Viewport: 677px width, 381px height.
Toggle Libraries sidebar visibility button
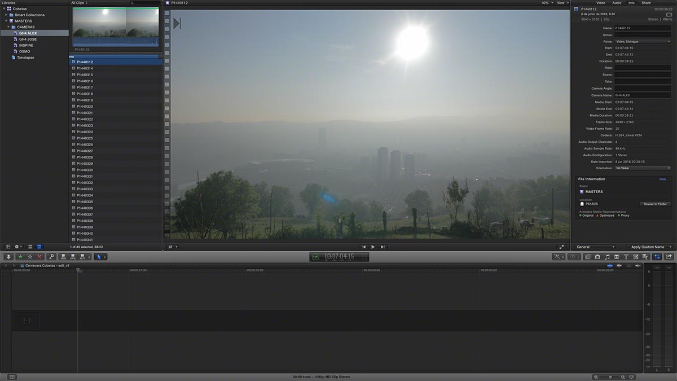(8, 247)
